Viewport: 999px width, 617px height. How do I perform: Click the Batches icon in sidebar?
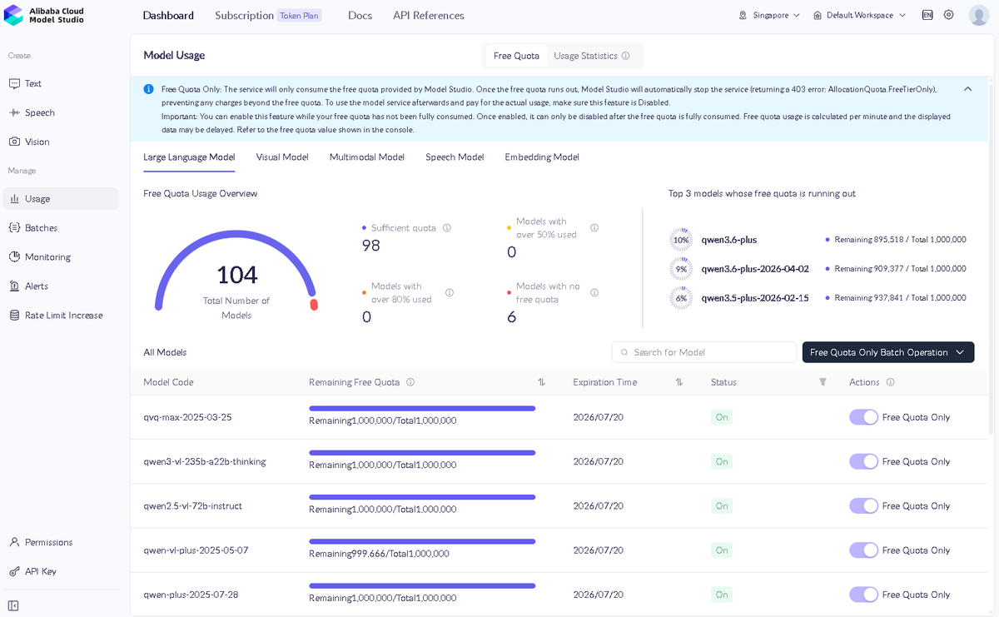click(x=14, y=227)
